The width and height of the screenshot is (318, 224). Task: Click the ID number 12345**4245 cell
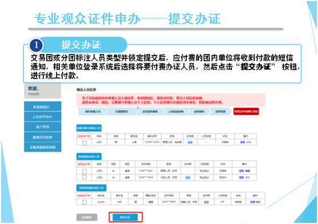pos(152,142)
